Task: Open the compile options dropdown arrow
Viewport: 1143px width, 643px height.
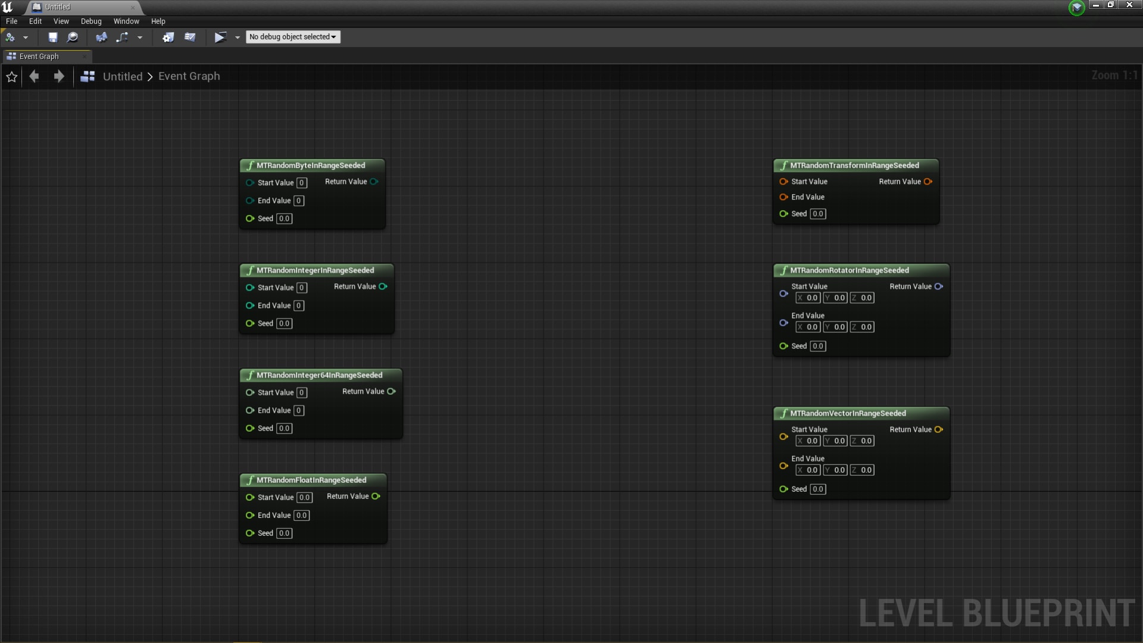Action: [25, 37]
